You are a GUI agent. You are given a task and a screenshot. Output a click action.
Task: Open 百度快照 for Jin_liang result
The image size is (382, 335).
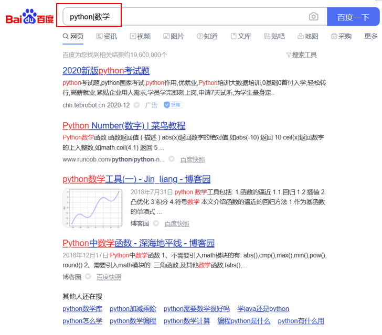click(x=177, y=224)
